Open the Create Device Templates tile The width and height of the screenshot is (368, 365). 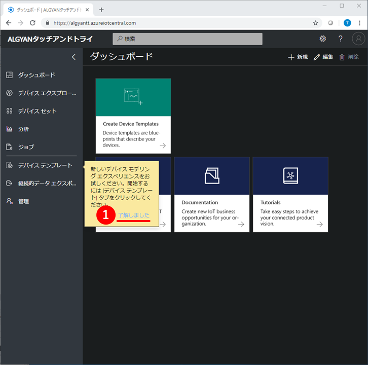pyautogui.click(x=133, y=116)
